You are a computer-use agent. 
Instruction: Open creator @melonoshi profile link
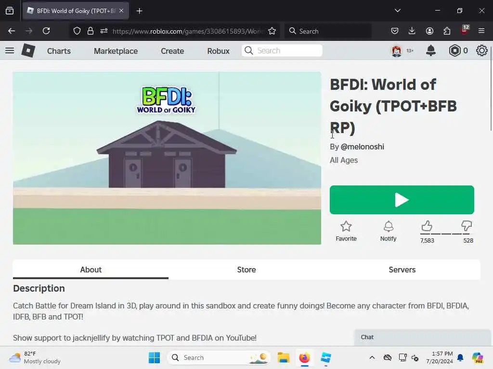pyautogui.click(x=362, y=147)
